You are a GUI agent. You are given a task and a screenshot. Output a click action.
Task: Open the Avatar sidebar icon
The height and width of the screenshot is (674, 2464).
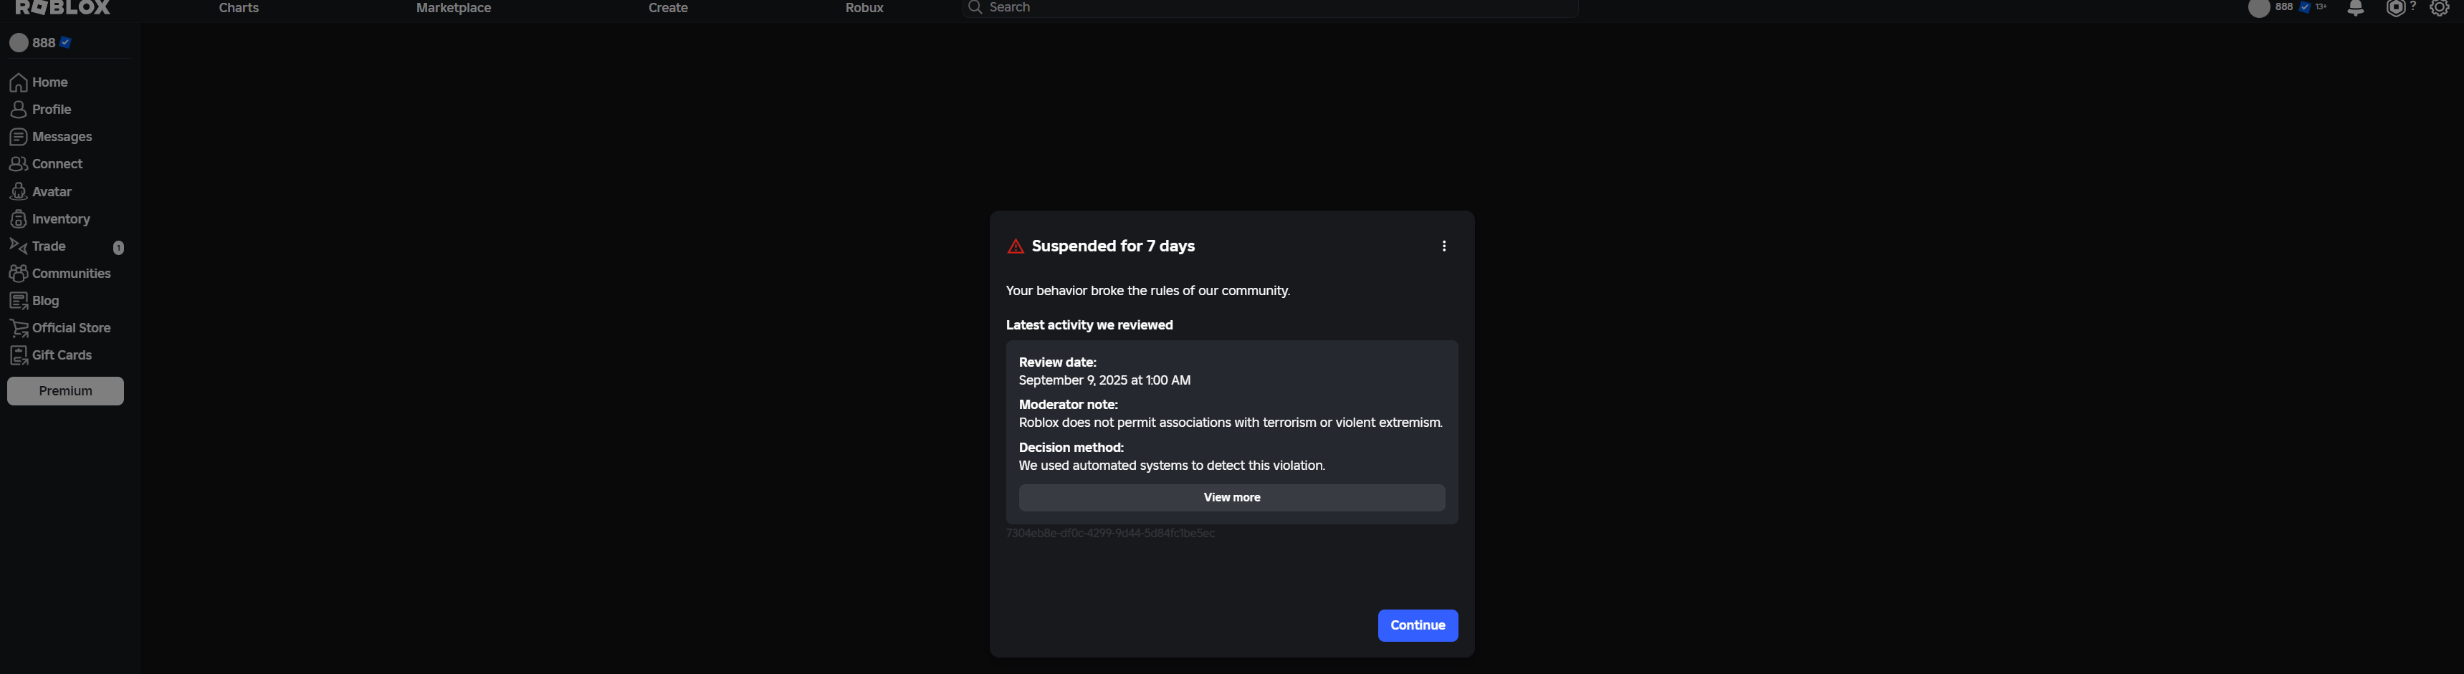coord(18,192)
